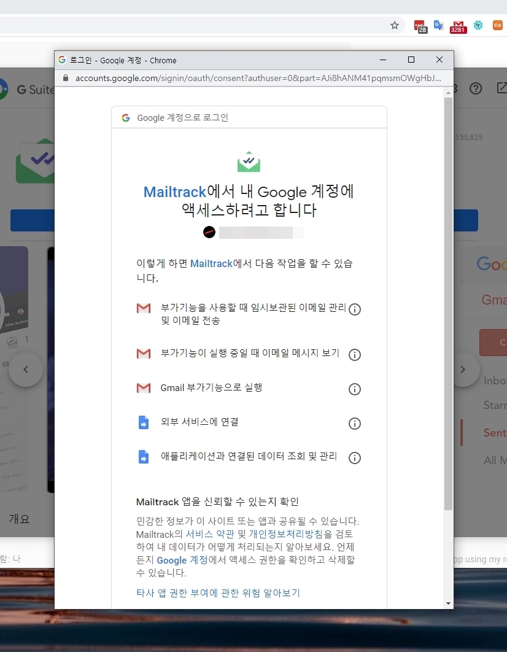Open the calendar extension with badge 28
Viewport: 507px width, 652px height.
(x=420, y=26)
